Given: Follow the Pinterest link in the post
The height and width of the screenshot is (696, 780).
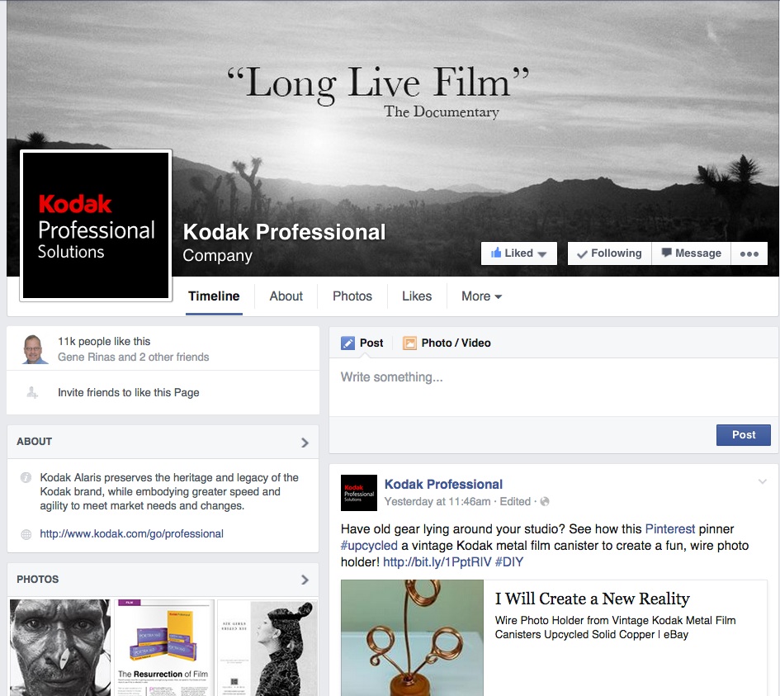Looking at the screenshot, I should [x=669, y=529].
